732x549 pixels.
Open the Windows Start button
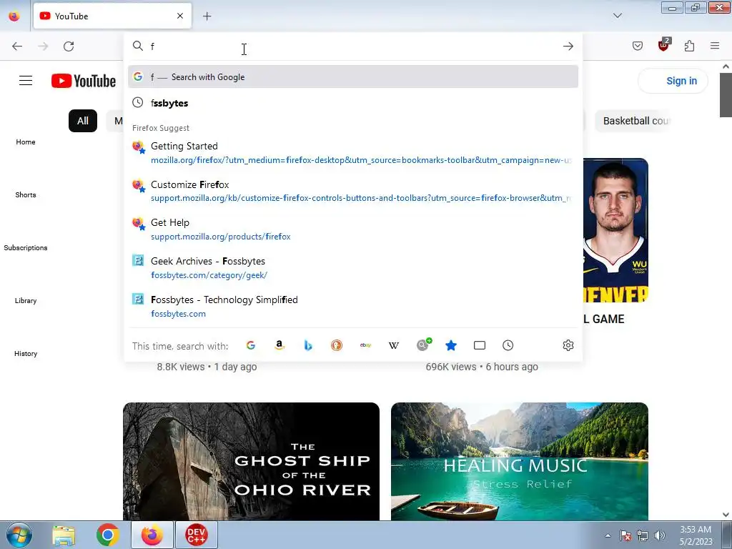coord(19,535)
